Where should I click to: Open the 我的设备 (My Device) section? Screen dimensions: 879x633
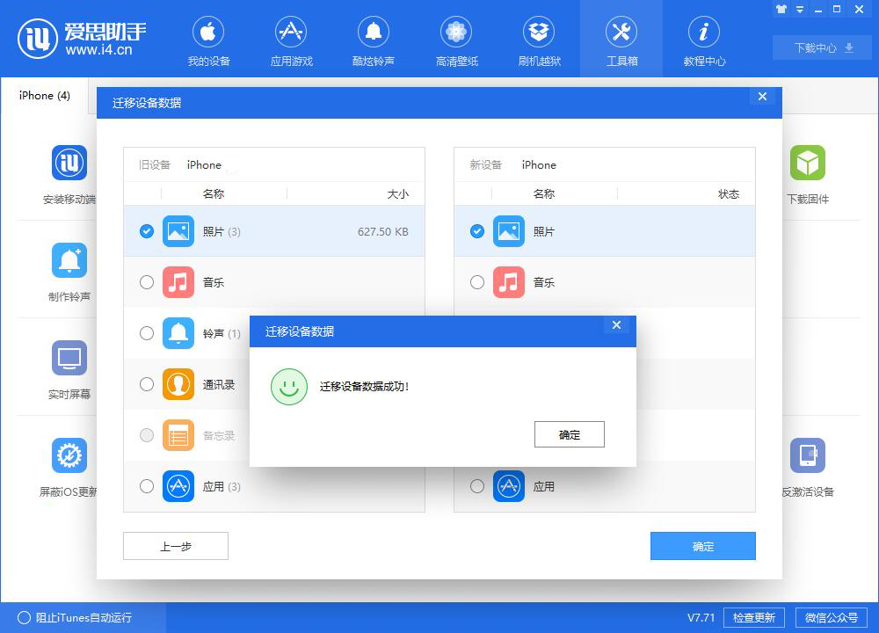pyautogui.click(x=208, y=39)
